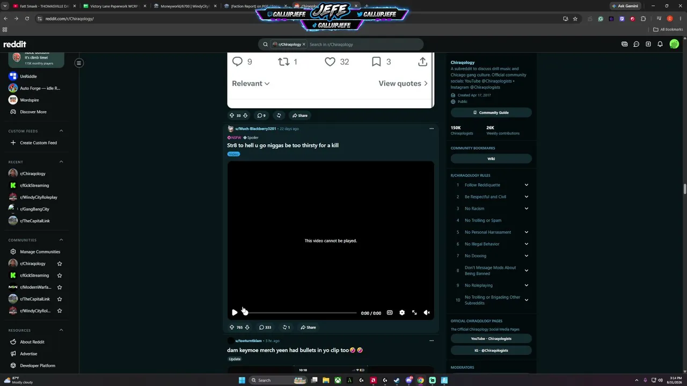The height and width of the screenshot is (386, 687).
Task: Open the Community Guide button
Action: (x=491, y=113)
